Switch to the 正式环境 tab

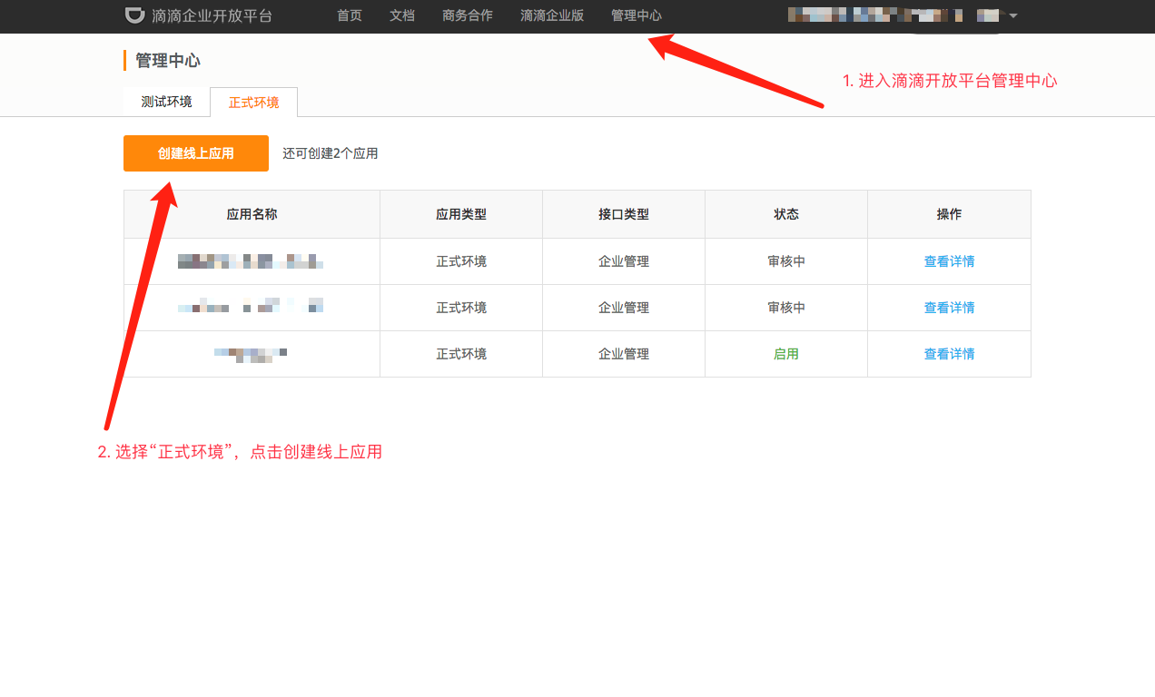click(x=253, y=103)
